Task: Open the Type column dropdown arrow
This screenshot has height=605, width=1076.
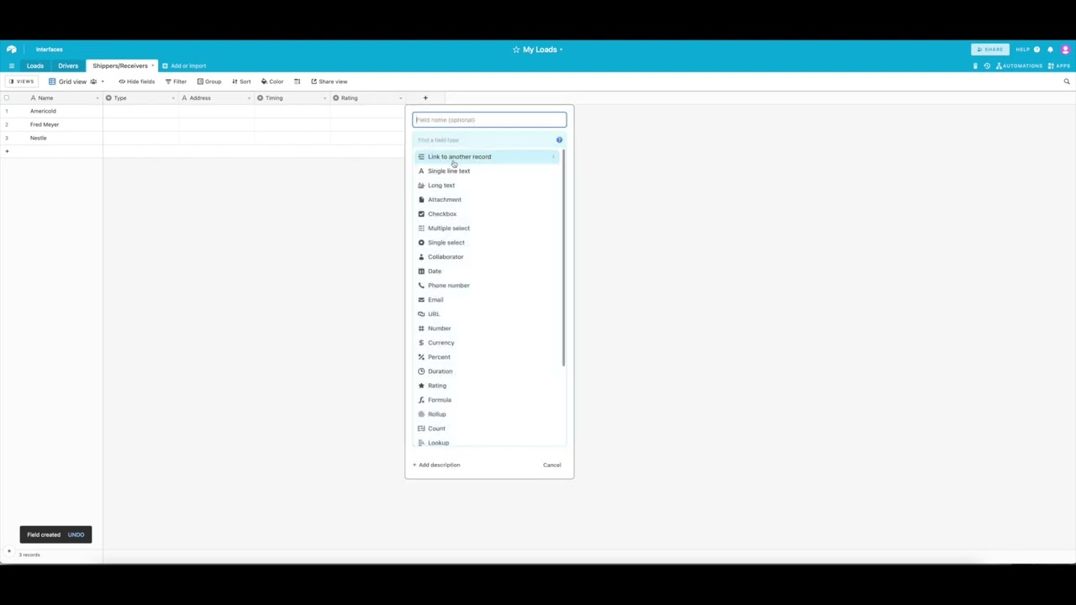Action: (173, 98)
